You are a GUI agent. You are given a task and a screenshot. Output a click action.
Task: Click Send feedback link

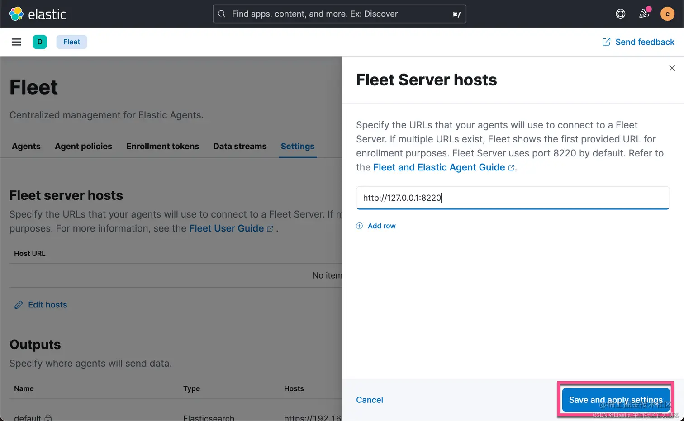pos(638,42)
